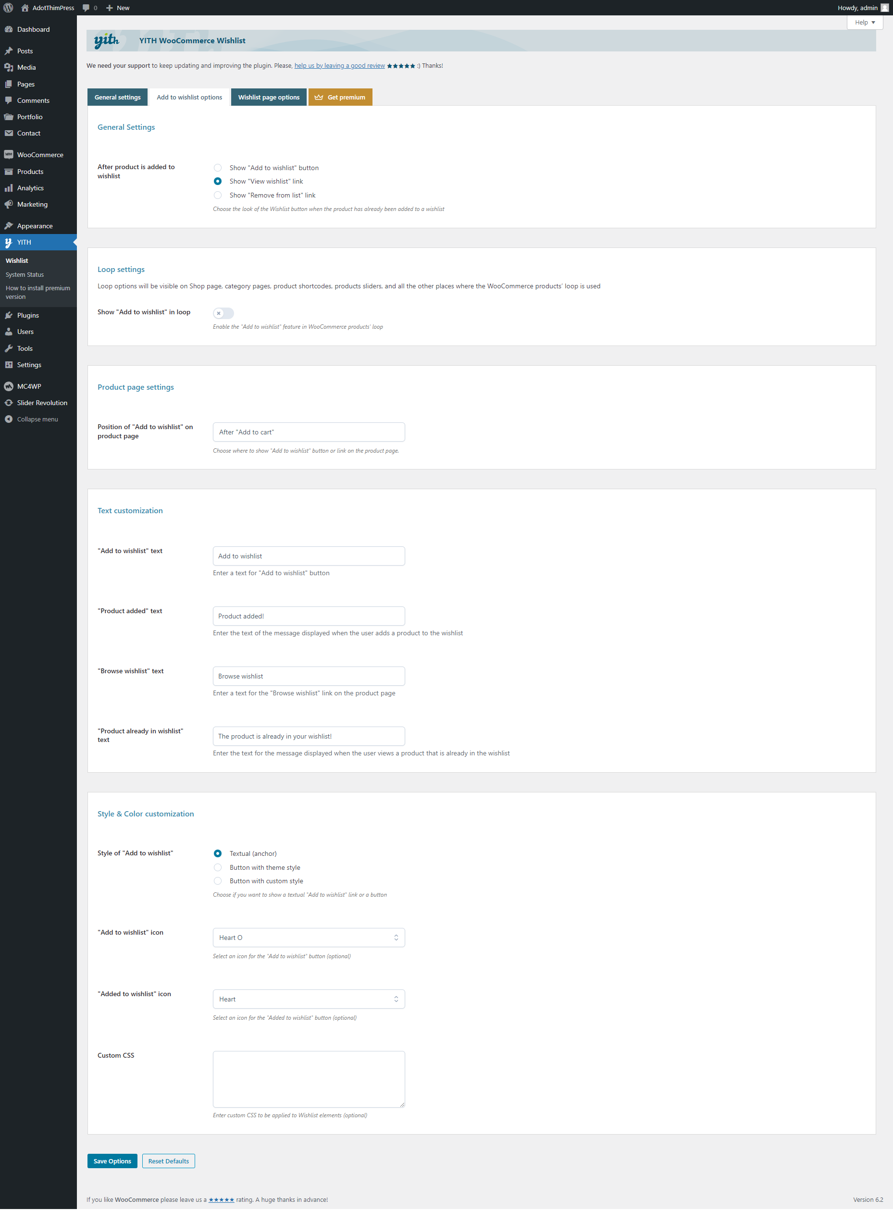Follow the leaving a good review link

click(339, 65)
